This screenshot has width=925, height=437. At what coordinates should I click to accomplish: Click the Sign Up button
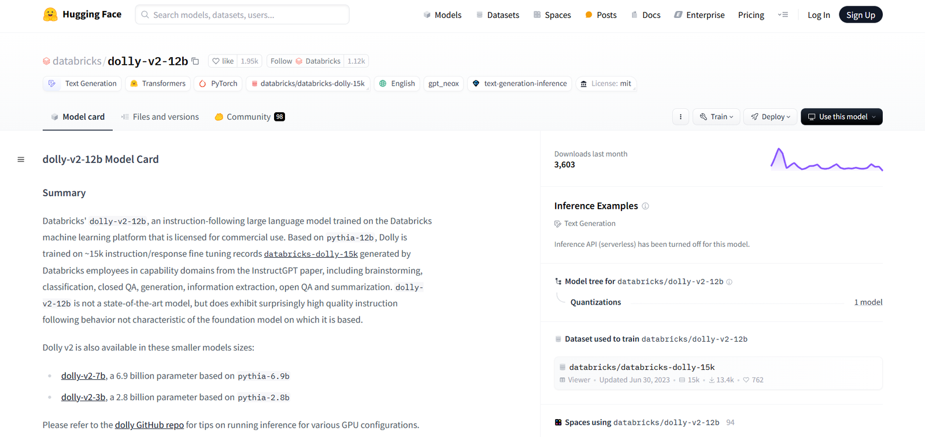[860, 15]
